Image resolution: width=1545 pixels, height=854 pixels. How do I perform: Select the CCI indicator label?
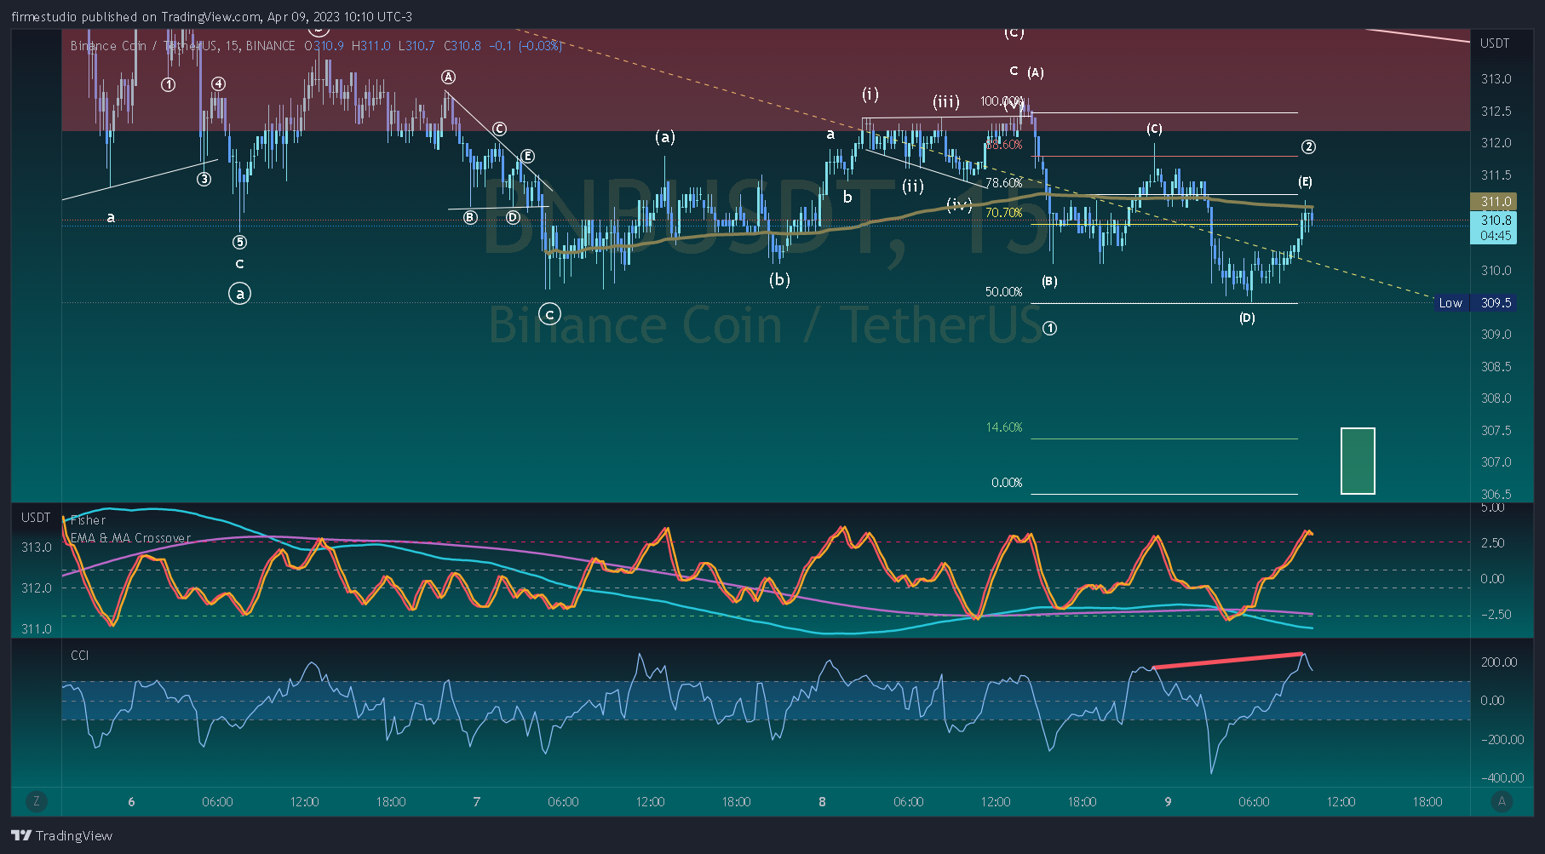pos(79,655)
